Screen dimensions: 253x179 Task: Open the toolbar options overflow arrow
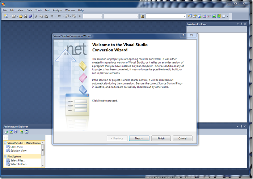(x=228, y=16)
